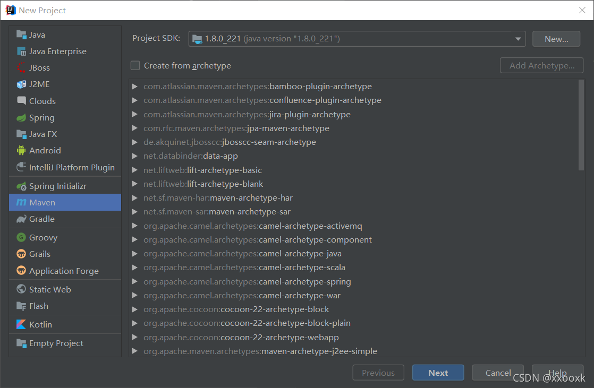Click the New... SDK button
The width and height of the screenshot is (594, 388).
(556, 39)
